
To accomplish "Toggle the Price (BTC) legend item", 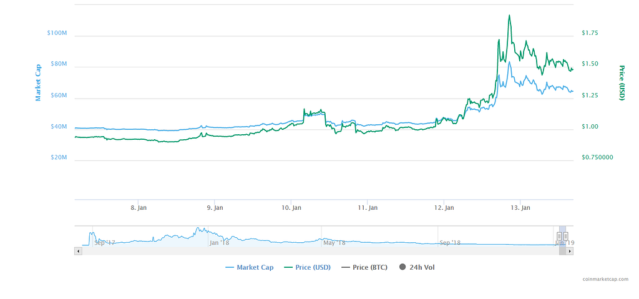I will [364, 268].
